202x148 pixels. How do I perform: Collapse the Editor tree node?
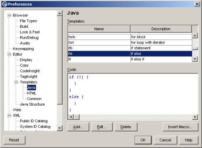point(9,54)
